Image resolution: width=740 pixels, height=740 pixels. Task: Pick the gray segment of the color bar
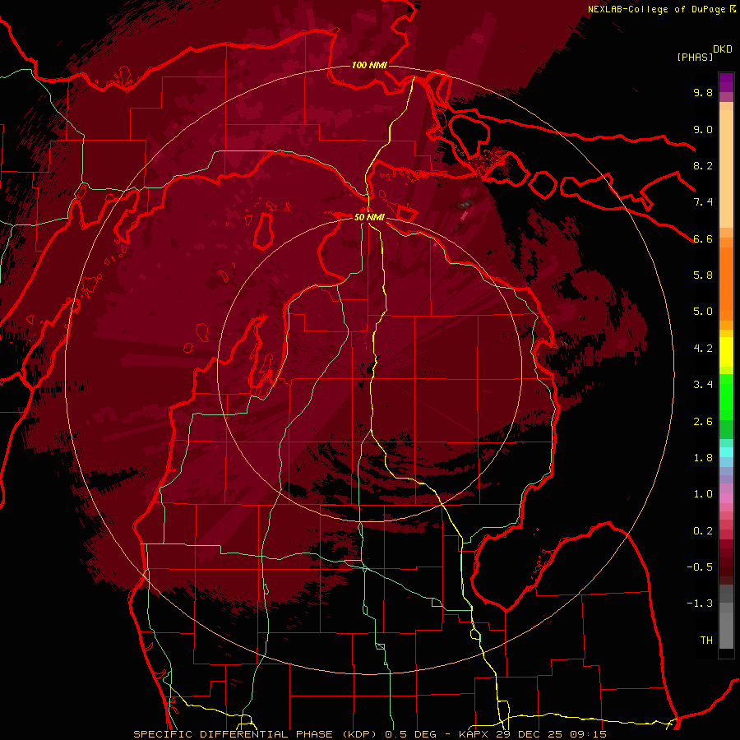click(726, 617)
